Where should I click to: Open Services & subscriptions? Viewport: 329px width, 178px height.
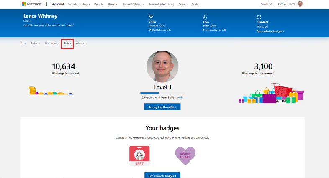click(161, 4)
